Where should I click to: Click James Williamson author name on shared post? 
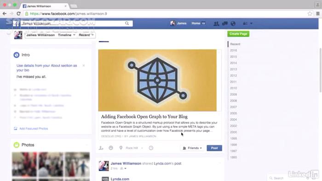pyautogui.click(x=126, y=164)
